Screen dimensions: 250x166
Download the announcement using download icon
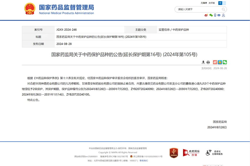203,62
